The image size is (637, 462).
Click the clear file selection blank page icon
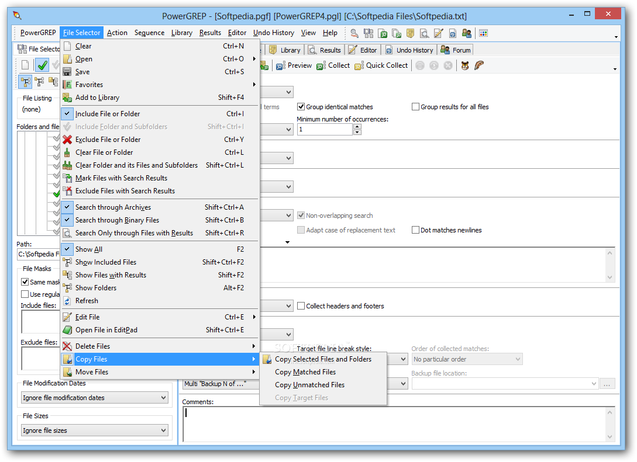pyautogui.click(x=25, y=65)
